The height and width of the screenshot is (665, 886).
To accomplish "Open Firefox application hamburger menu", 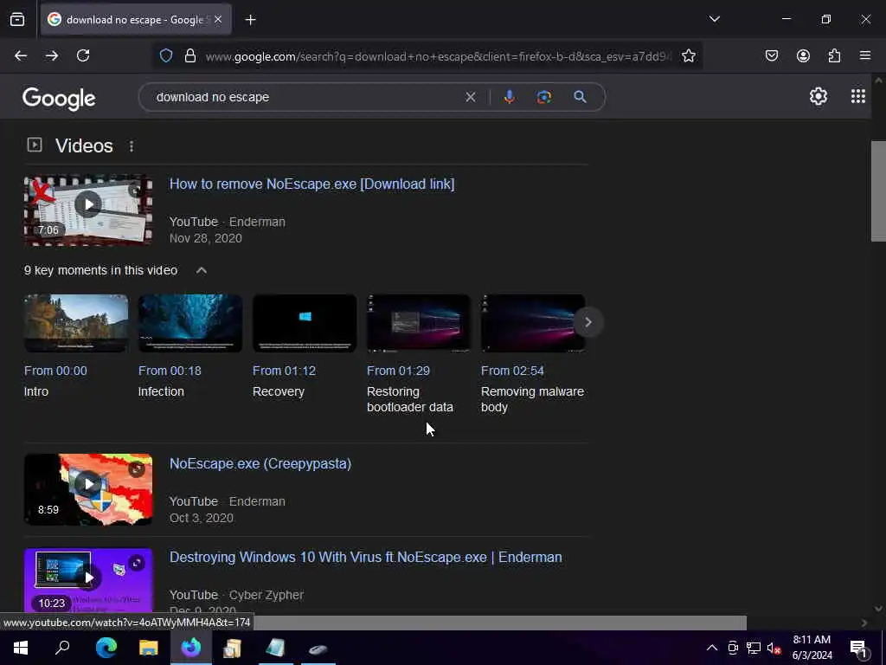I will 865,55.
